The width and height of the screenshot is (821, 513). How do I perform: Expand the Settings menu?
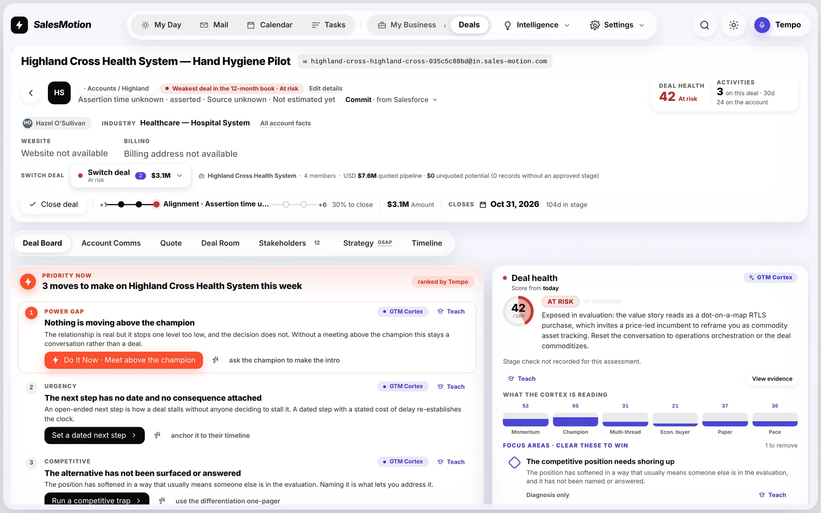(617, 25)
